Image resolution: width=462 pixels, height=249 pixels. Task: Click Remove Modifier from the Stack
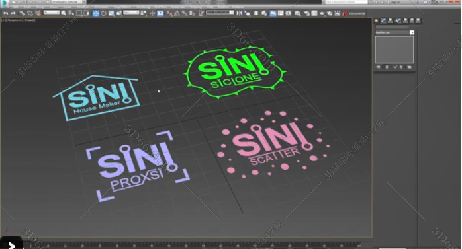click(400, 67)
